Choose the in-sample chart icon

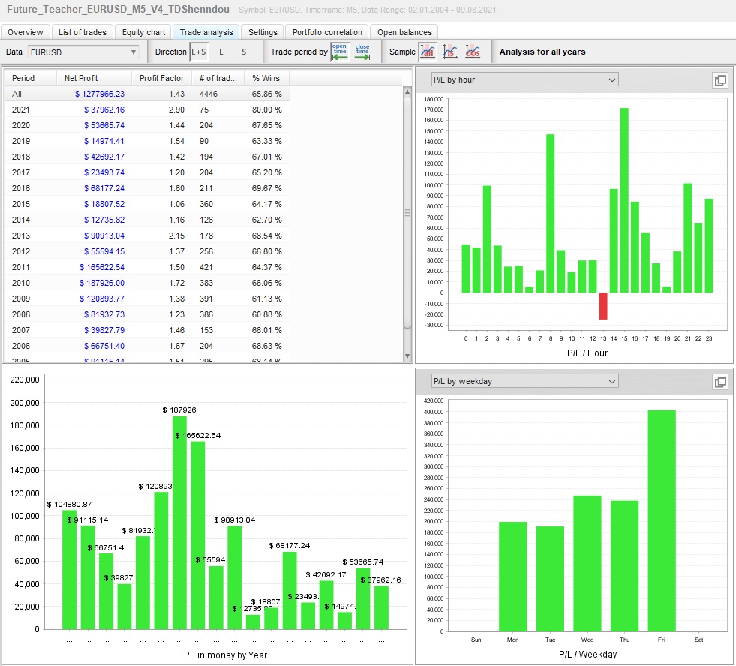pos(450,52)
